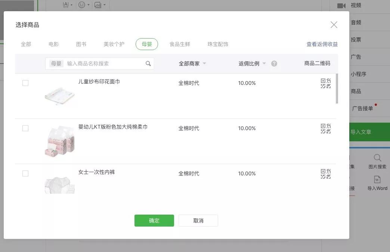Open dropdown arrow next to emoji icon
This screenshot has width=390, height=252.
coord(88,5)
